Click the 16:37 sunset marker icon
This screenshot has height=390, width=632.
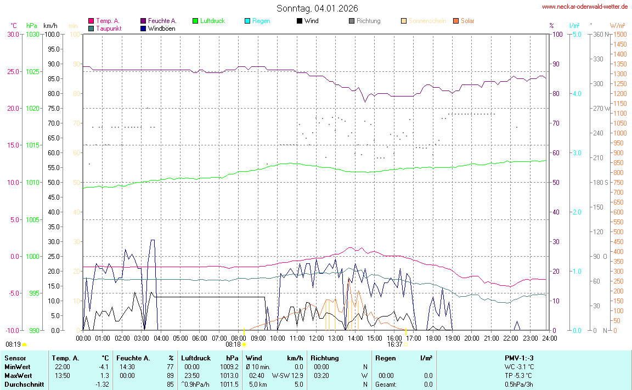click(407, 344)
